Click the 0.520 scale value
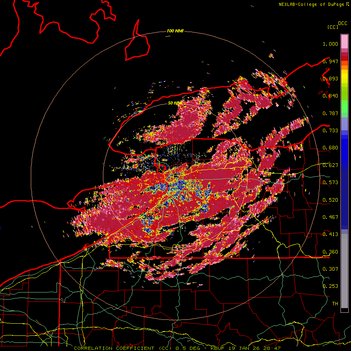This screenshot has height=351, width=351. coord(330,200)
